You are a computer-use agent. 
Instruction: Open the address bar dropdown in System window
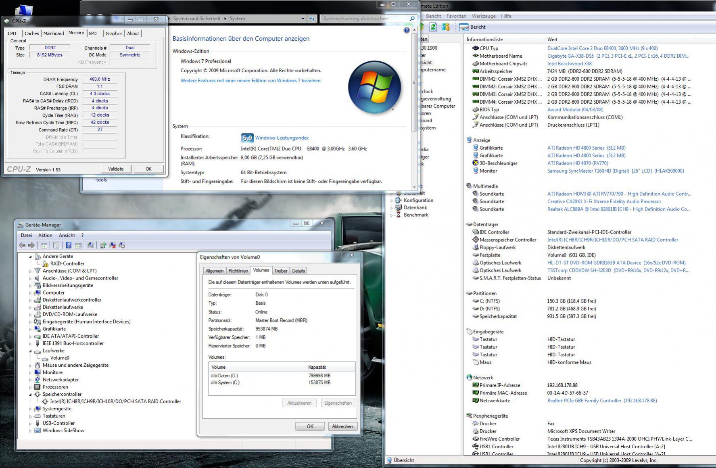pos(303,19)
